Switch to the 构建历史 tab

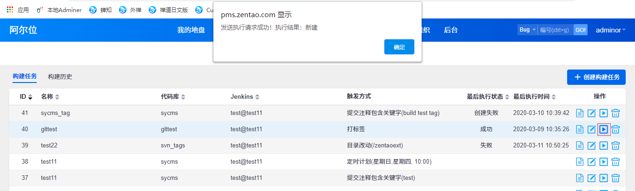tap(60, 76)
